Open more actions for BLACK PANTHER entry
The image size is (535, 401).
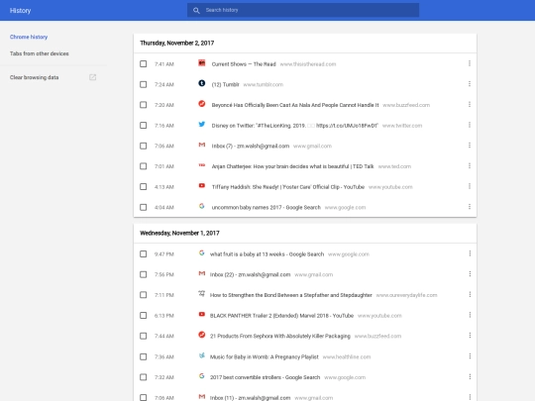tap(470, 315)
